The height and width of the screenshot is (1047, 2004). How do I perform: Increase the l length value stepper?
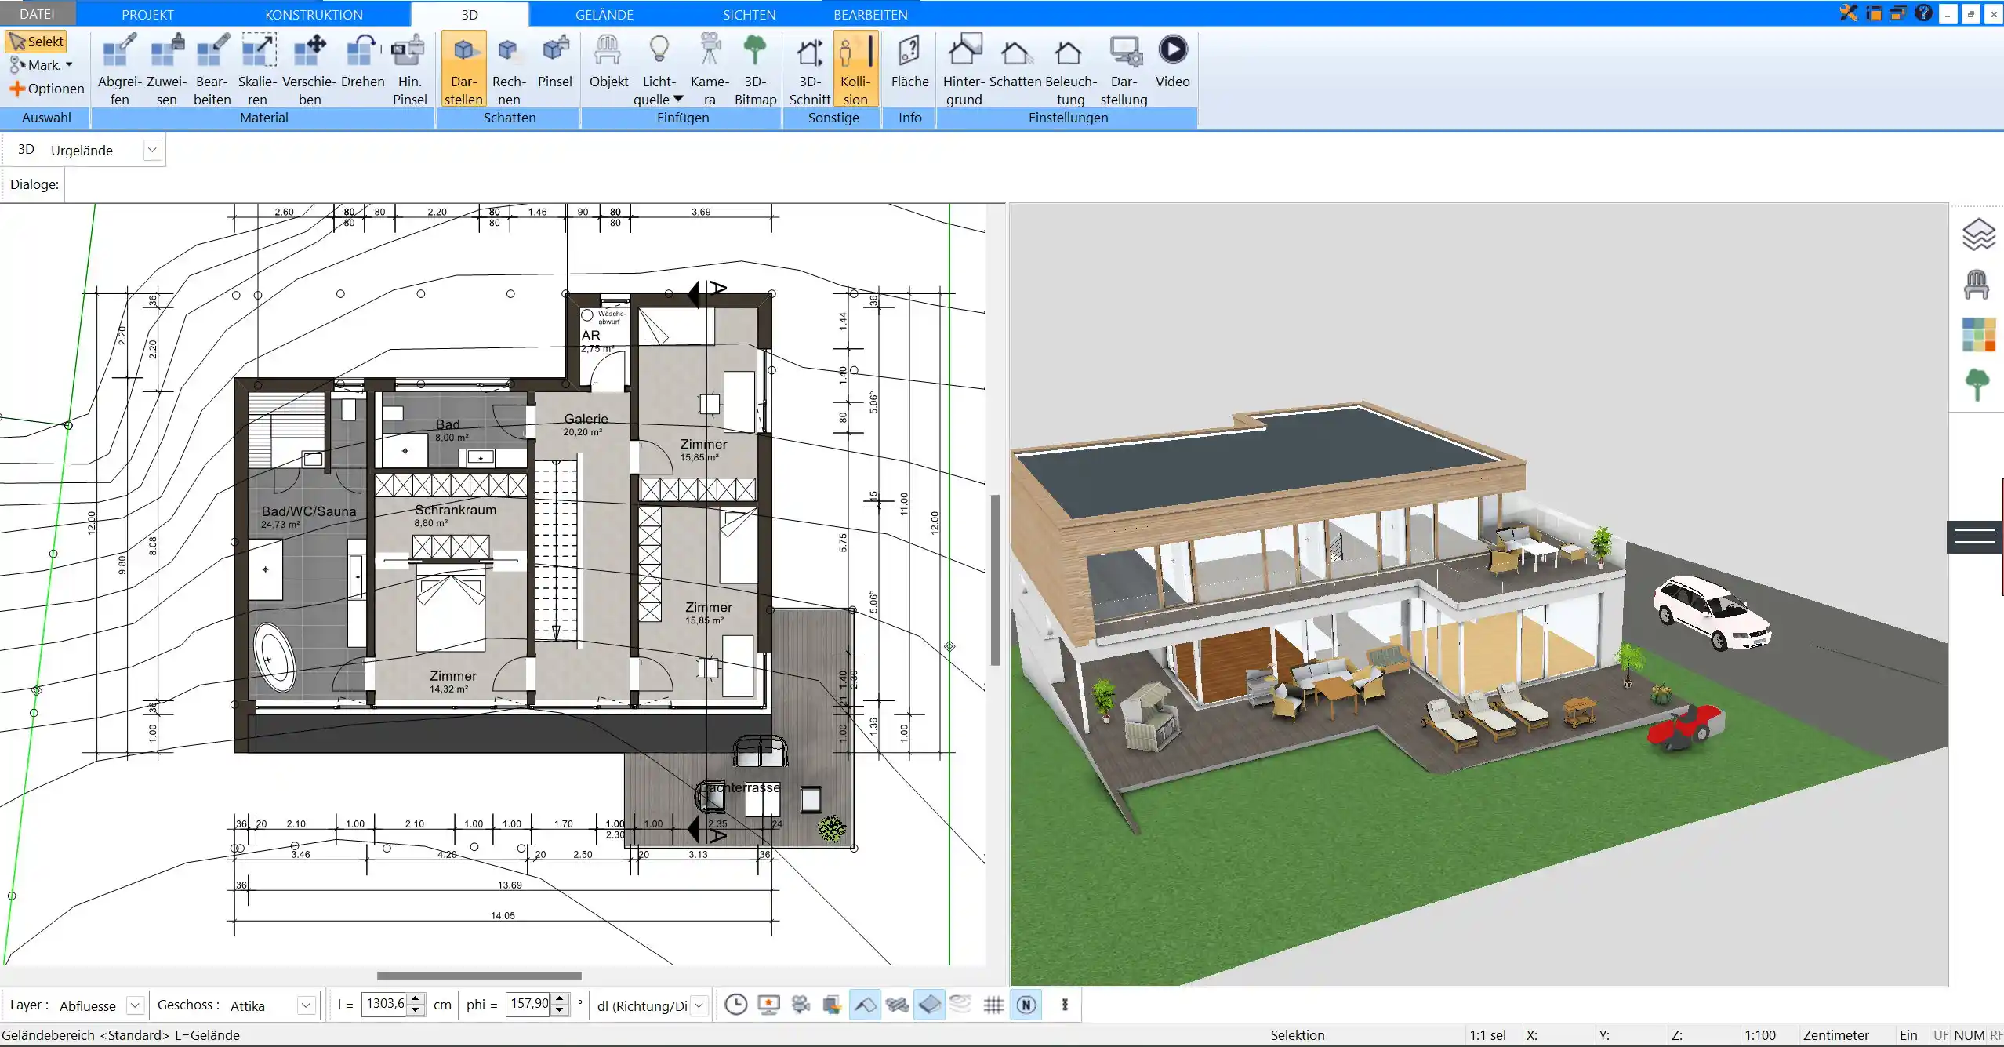[417, 998]
